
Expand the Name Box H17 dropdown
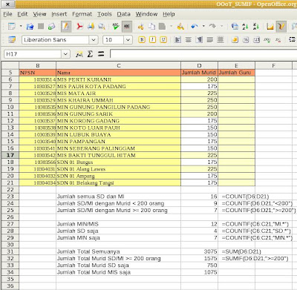[x=65, y=54]
